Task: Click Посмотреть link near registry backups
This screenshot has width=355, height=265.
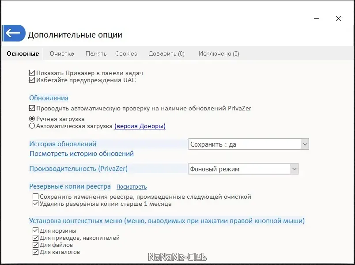Action: pyautogui.click(x=132, y=187)
